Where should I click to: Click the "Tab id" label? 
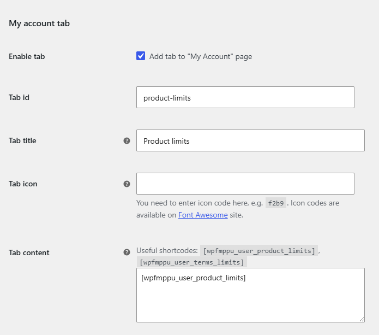point(19,97)
